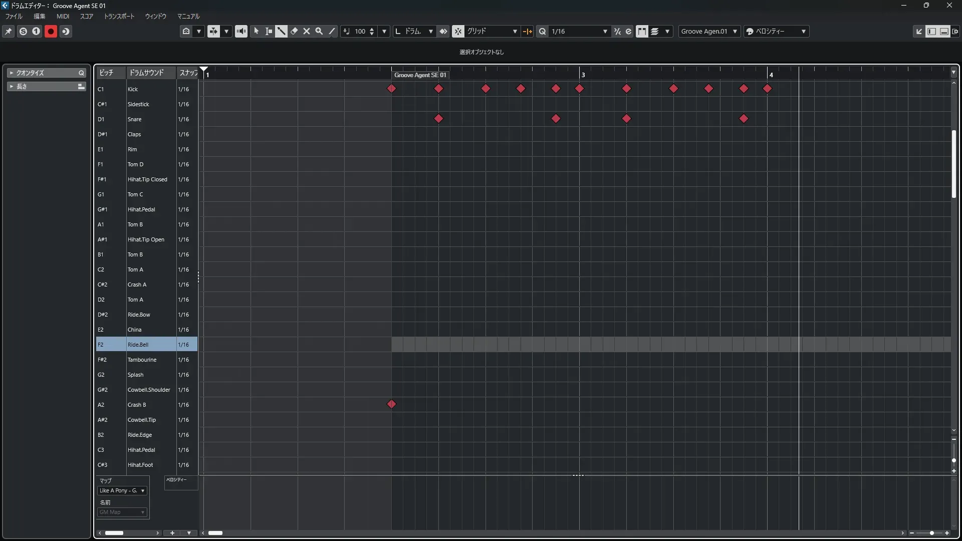
Task: Select the Erase tool
Action: pyautogui.click(x=294, y=31)
